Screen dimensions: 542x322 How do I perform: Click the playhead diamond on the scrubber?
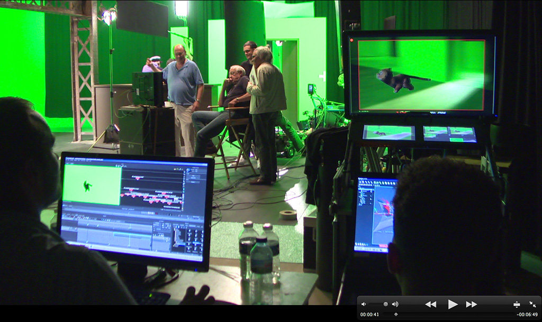(396, 315)
